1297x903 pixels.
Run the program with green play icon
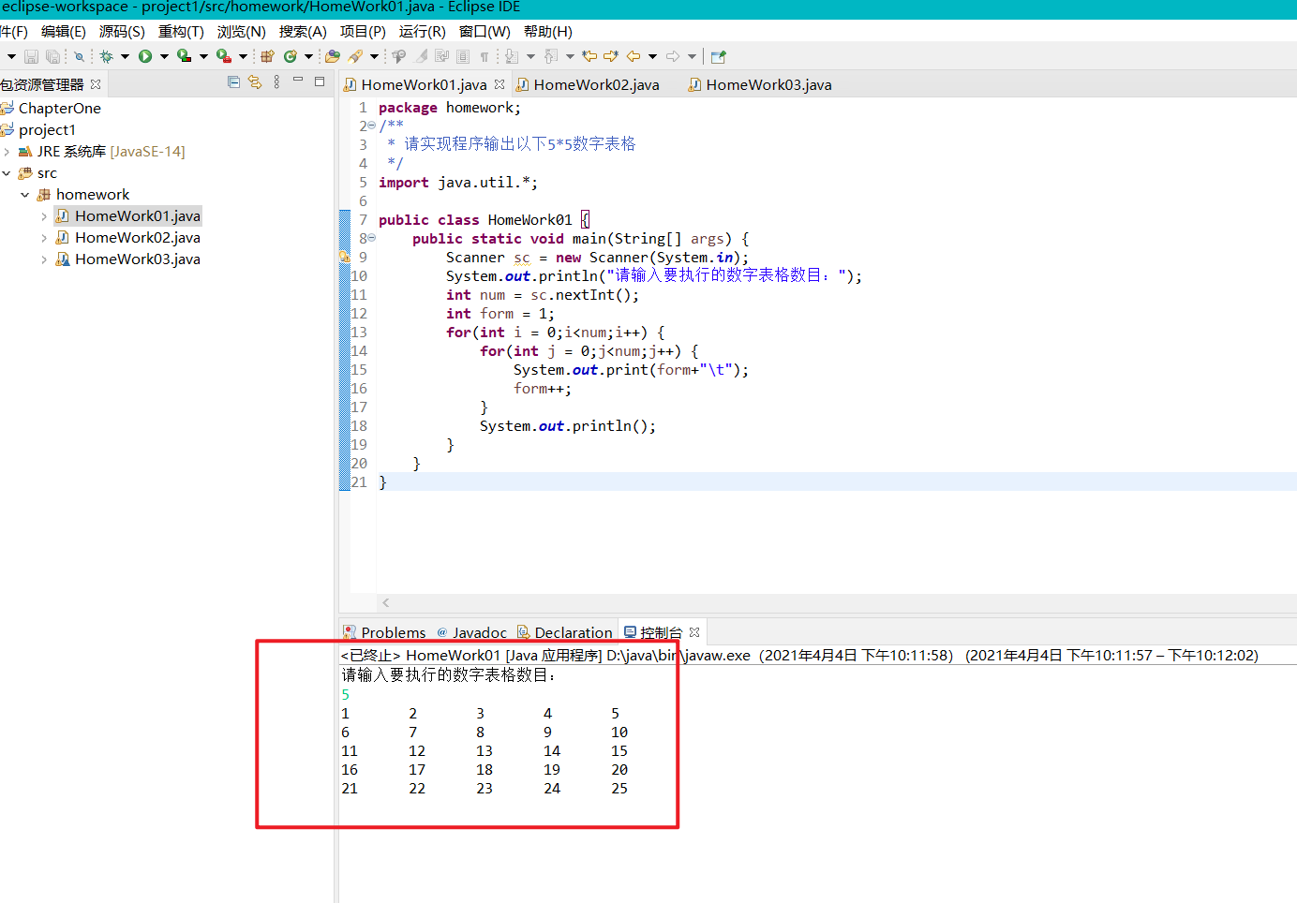(x=145, y=56)
